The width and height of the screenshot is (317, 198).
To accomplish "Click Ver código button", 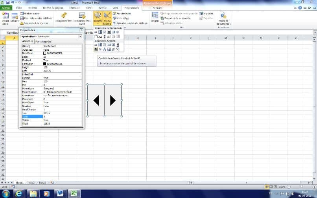I will pyautogui.click(x=121, y=18).
